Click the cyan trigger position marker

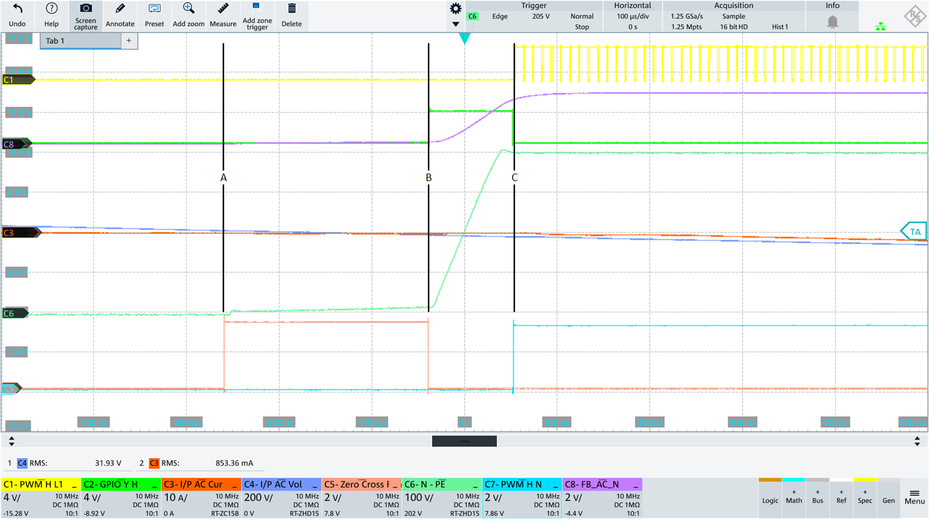pyautogui.click(x=464, y=39)
